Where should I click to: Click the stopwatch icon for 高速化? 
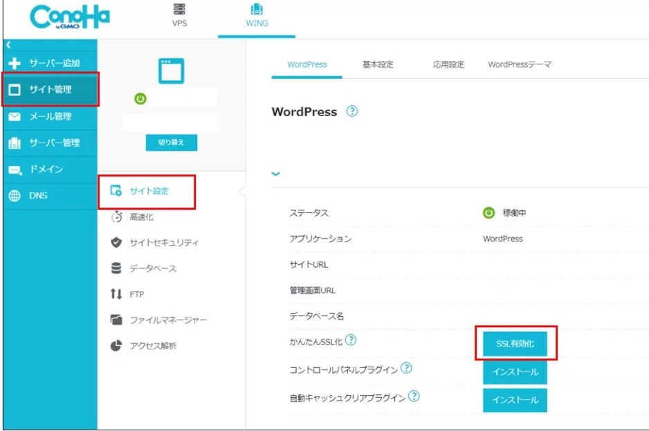(117, 217)
